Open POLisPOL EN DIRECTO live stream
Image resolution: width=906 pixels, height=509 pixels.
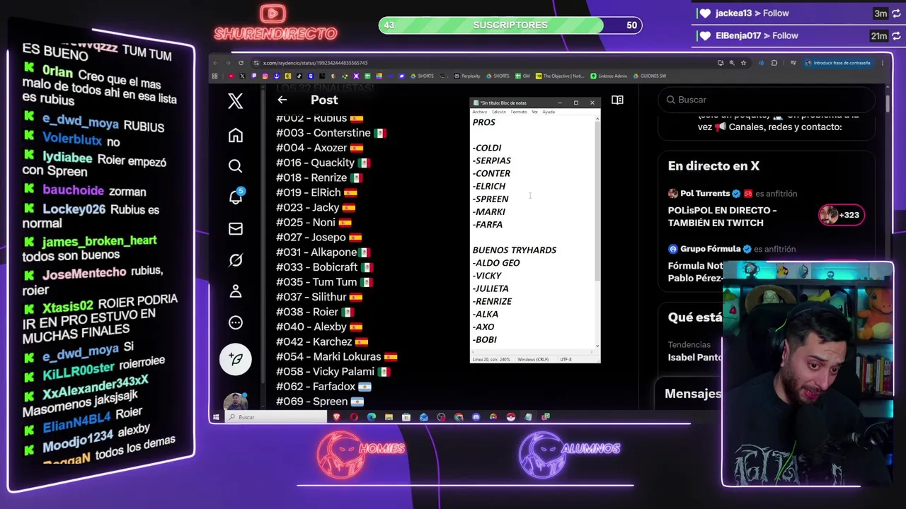(722, 216)
